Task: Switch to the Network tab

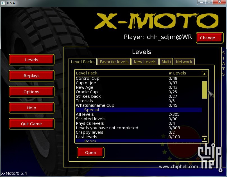Action: point(184,62)
